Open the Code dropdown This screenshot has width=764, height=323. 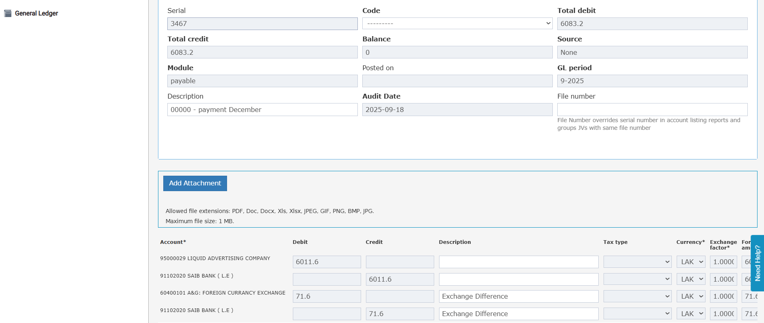[457, 24]
